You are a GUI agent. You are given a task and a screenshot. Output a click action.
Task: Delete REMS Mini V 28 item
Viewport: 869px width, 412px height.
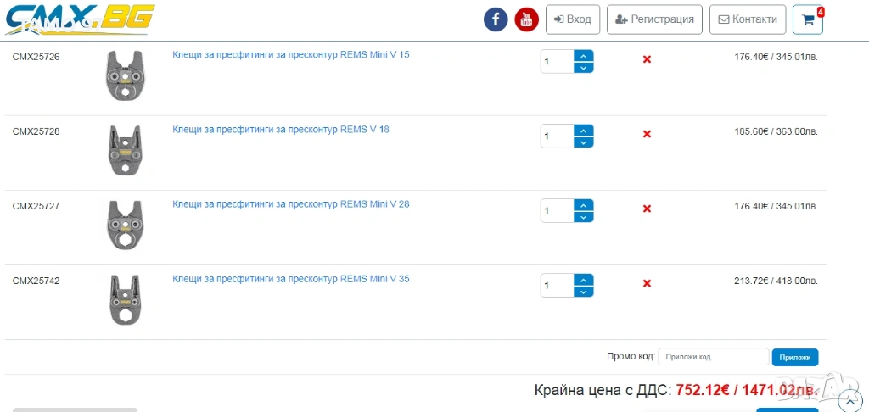pyautogui.click(x=647, y=209)
